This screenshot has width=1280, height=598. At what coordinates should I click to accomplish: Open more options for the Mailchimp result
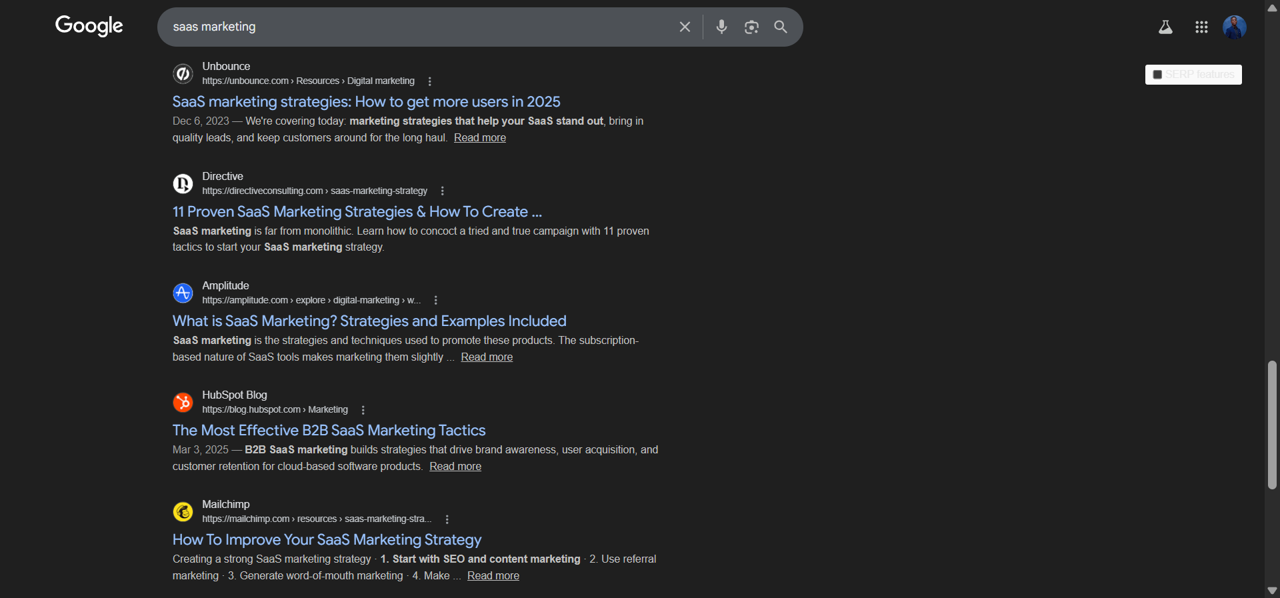point(447,519)
